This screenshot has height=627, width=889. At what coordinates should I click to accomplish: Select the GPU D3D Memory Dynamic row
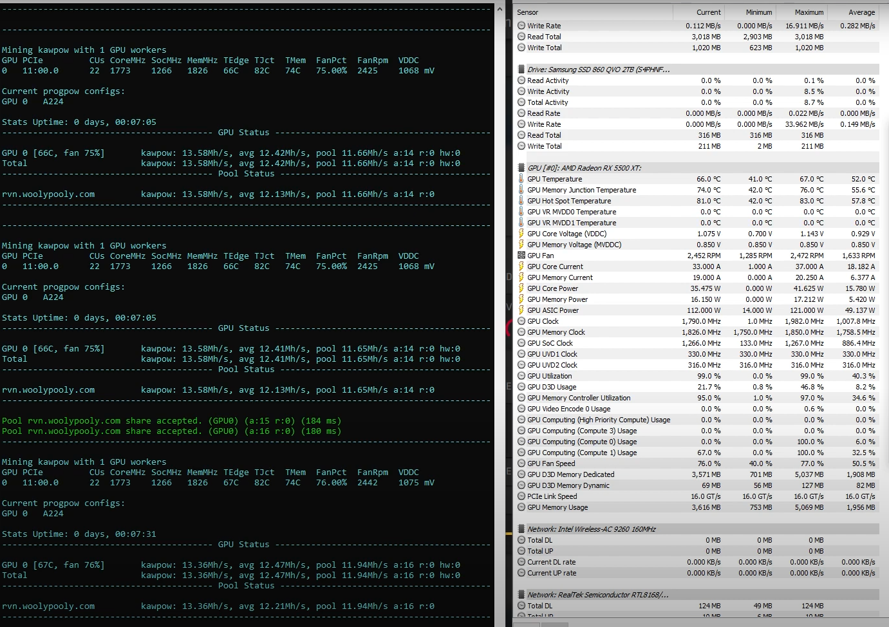tap(697, 485)
